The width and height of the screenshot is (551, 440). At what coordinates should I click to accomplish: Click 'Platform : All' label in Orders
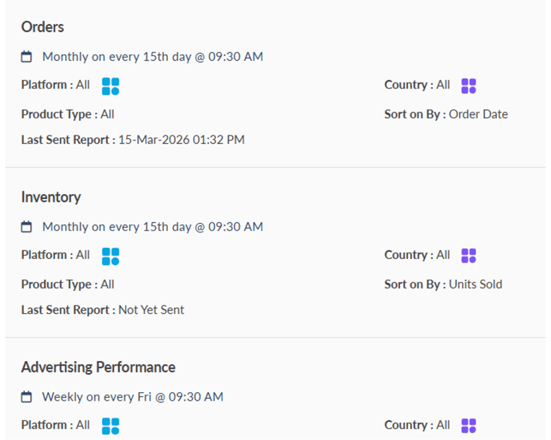(x=55, y=84)
